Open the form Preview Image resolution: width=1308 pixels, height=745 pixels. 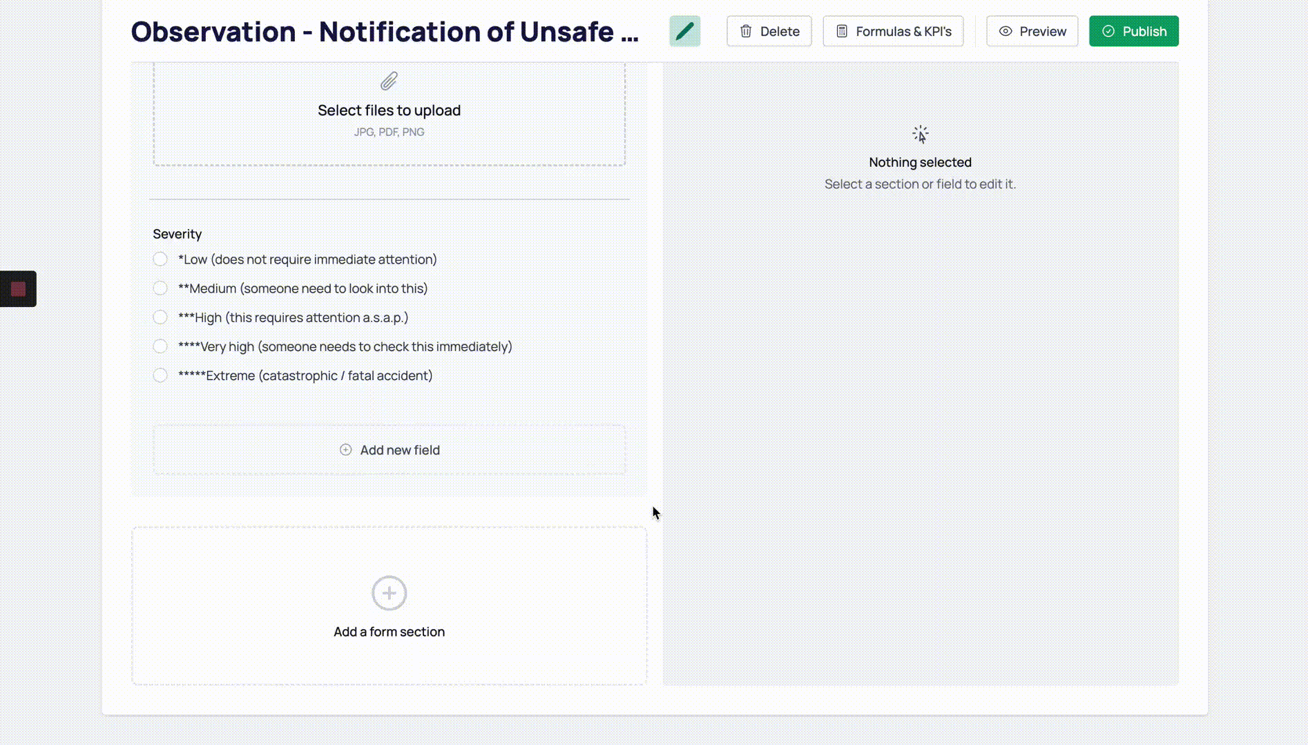tap(1032, 31)
